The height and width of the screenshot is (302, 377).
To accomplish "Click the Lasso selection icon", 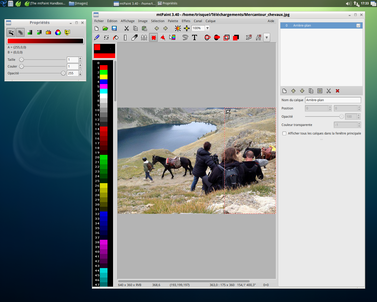I will (185, 37).
